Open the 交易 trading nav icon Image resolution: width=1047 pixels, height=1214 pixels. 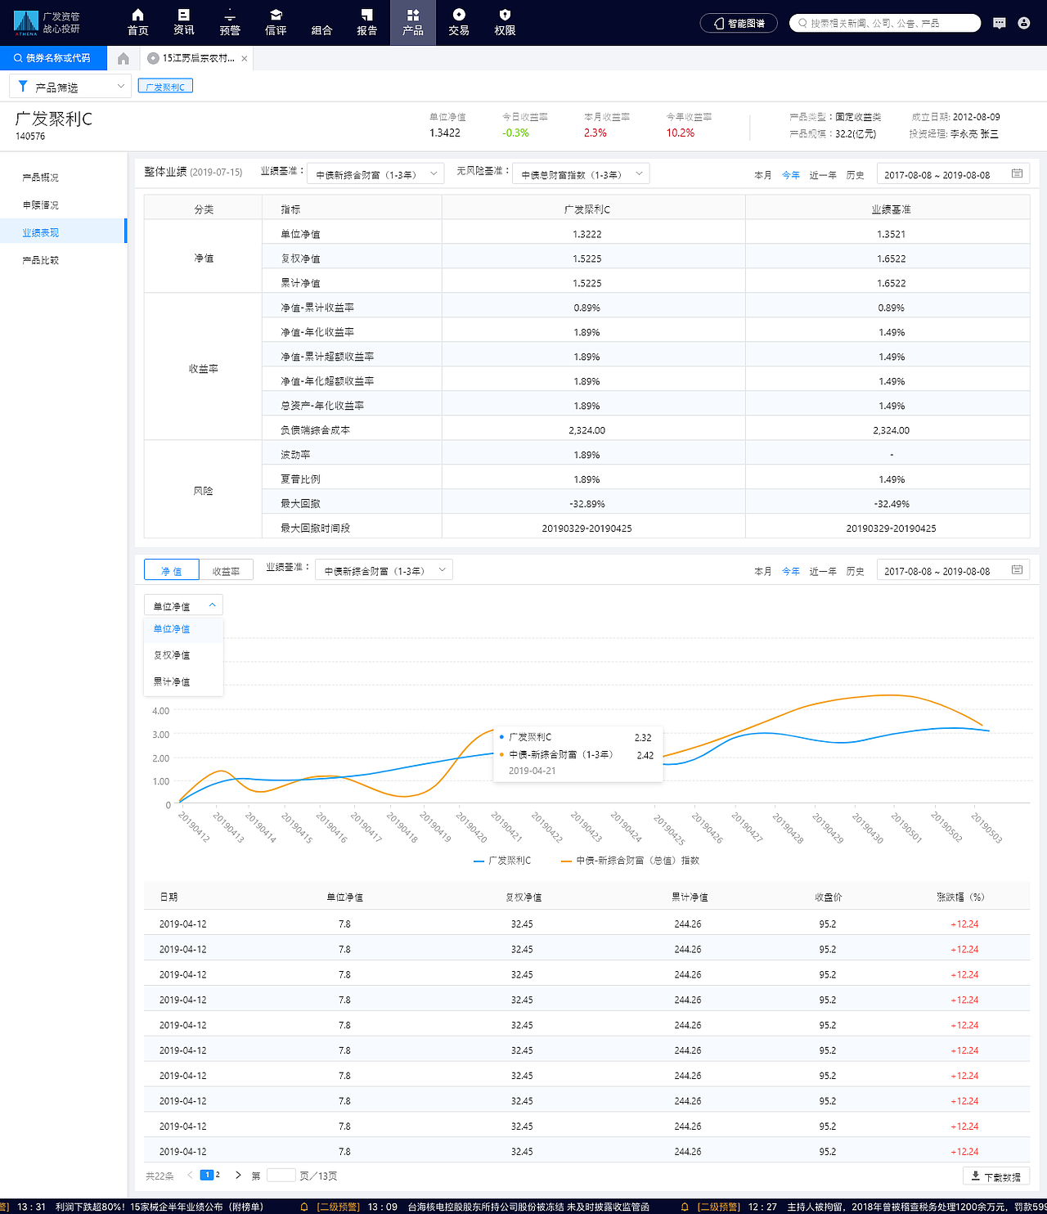coord(459,22)
